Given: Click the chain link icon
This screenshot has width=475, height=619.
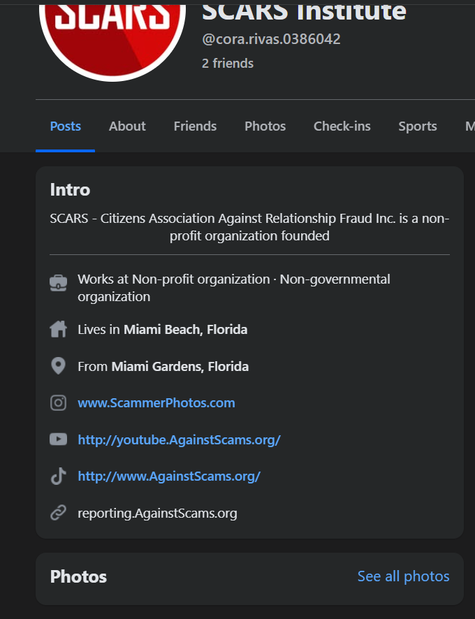Looking at the screenshot, I should click(x=59, y=514).
